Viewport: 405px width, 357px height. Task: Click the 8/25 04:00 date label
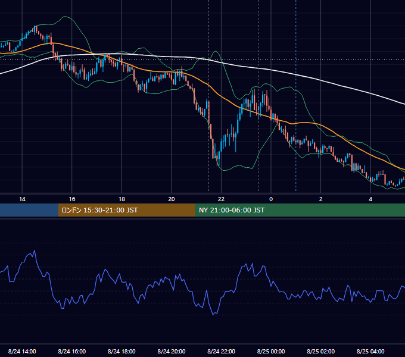[370, 351]
